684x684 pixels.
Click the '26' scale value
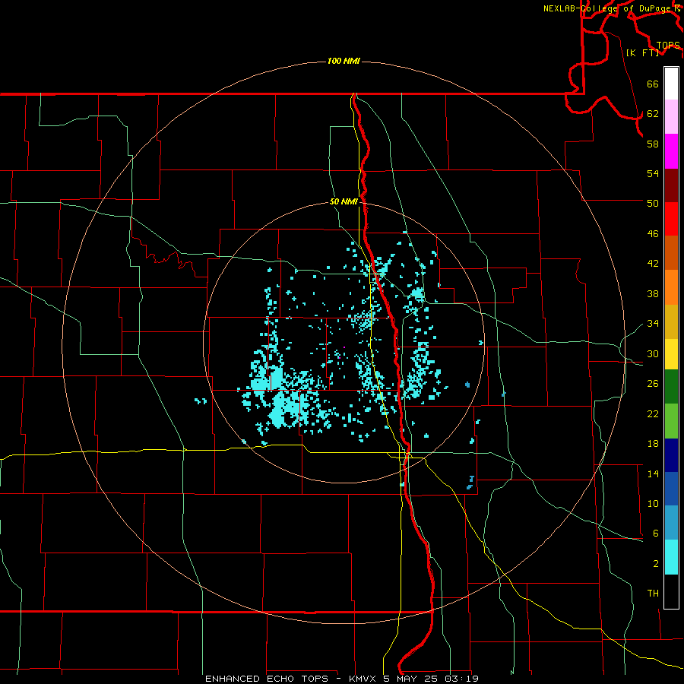653,384
